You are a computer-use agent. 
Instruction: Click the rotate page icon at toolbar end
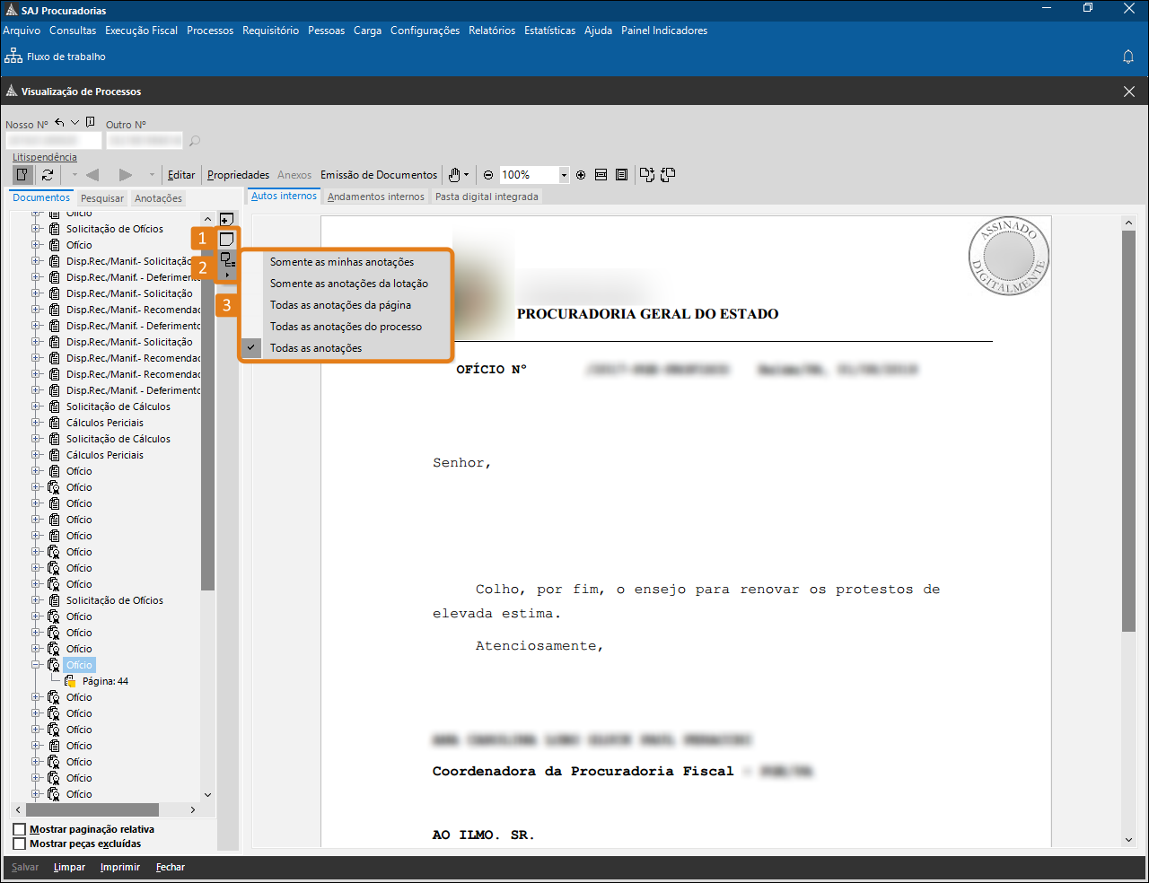668,175
